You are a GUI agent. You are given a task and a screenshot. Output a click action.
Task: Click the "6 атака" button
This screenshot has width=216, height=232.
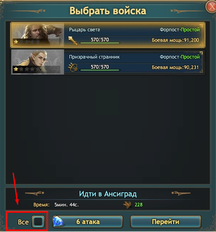click(87, 222)
